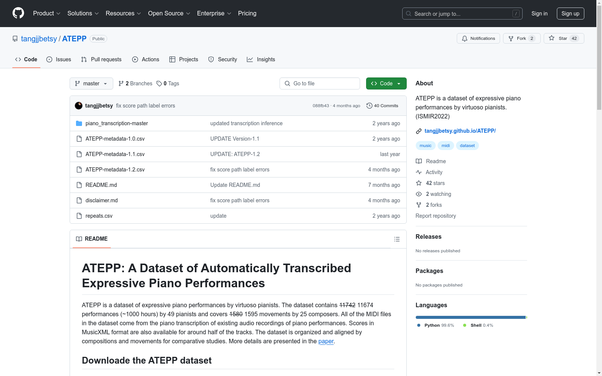The width and height of the screenshot is (602, 376).
Task: Click the file icon for disclaimer.md
Action: 79,200
